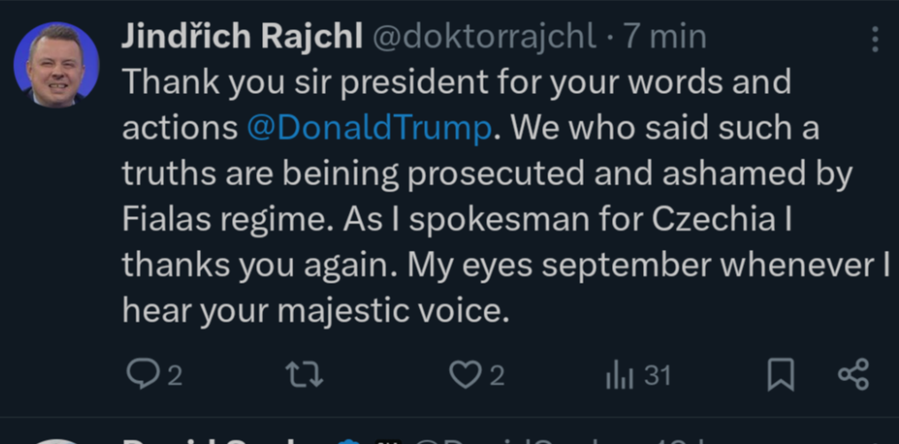
Task: Click the display name Jindřich Rajchl
Action: pos(241,36)
